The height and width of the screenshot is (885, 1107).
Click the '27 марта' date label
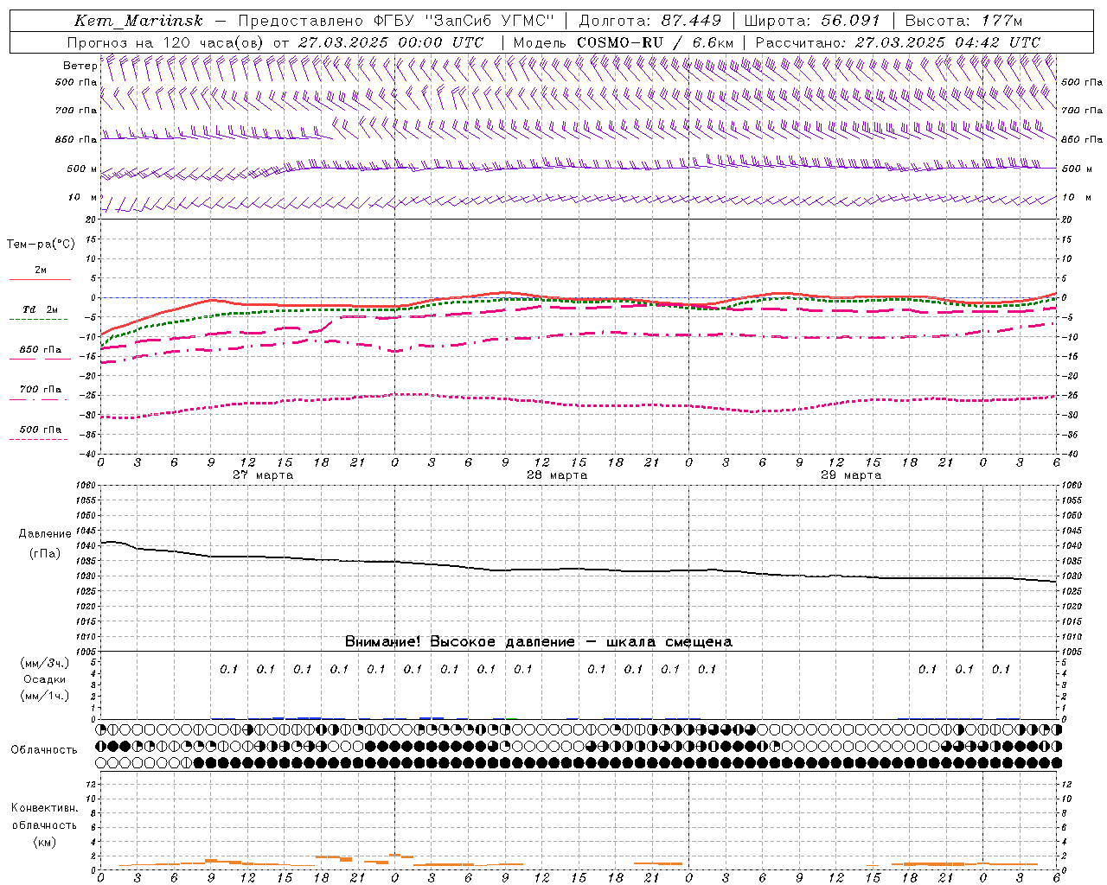pos(263,475)
